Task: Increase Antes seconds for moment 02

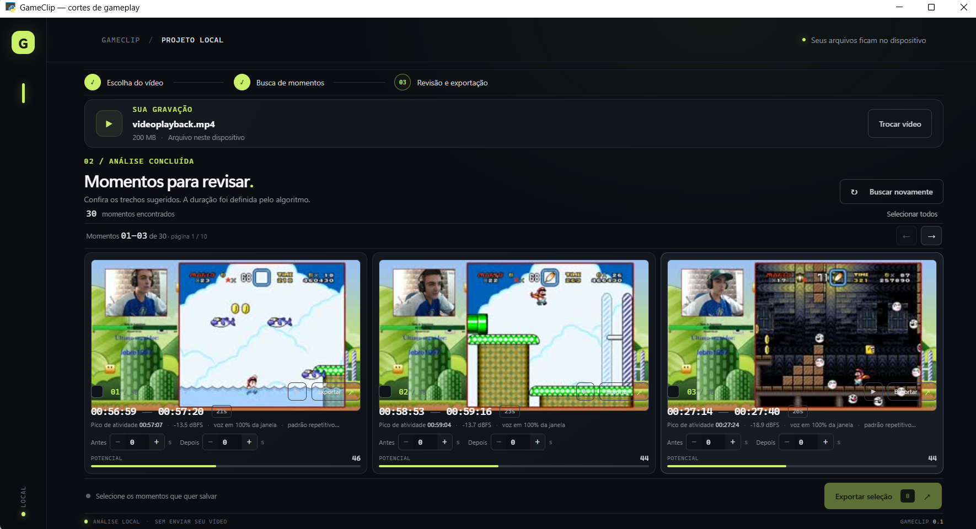Action: [x=444, y=442]
